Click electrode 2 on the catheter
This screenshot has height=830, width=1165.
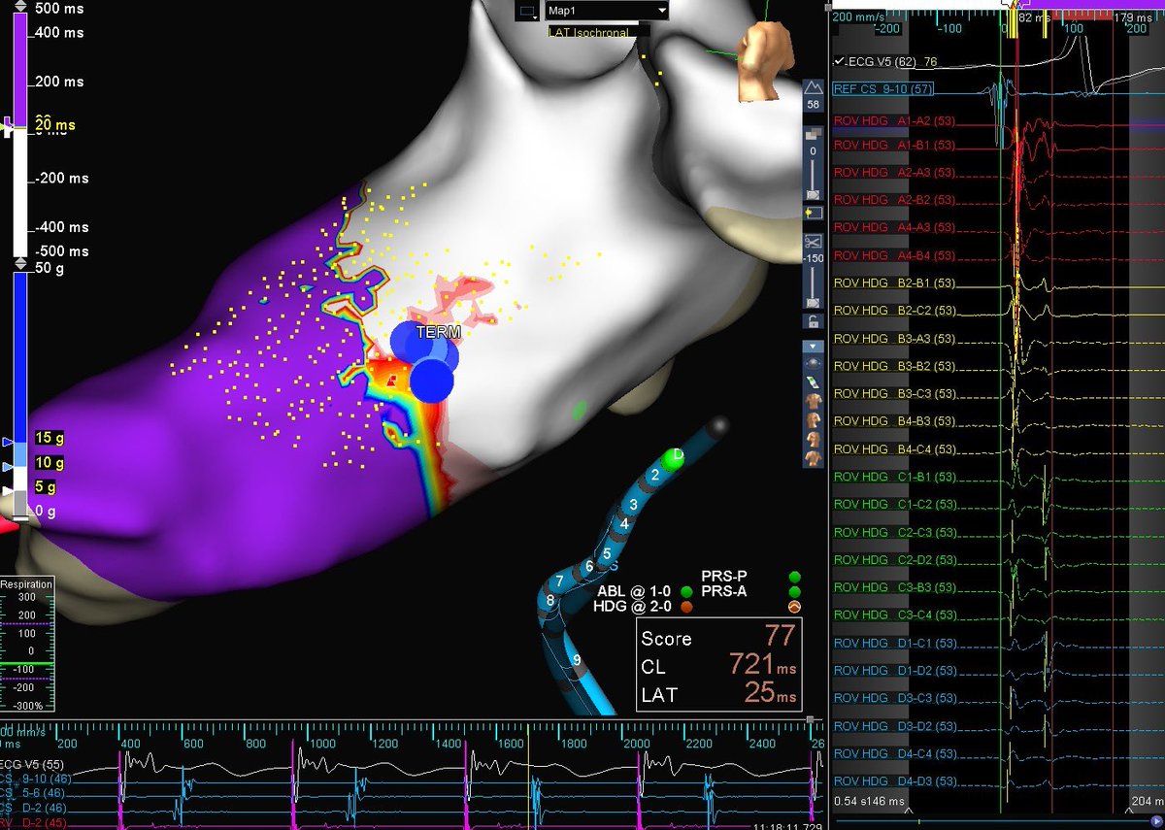[654, 474]
